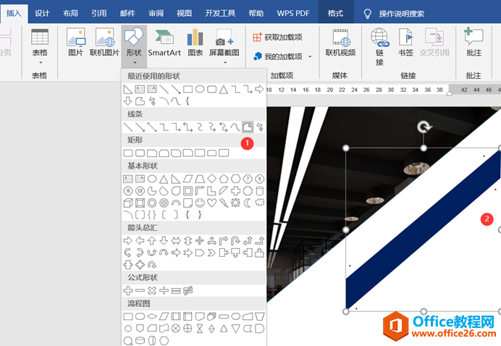Select the diamond shape in 基本形状
The image size is (501, 346).
click(212, 179)
